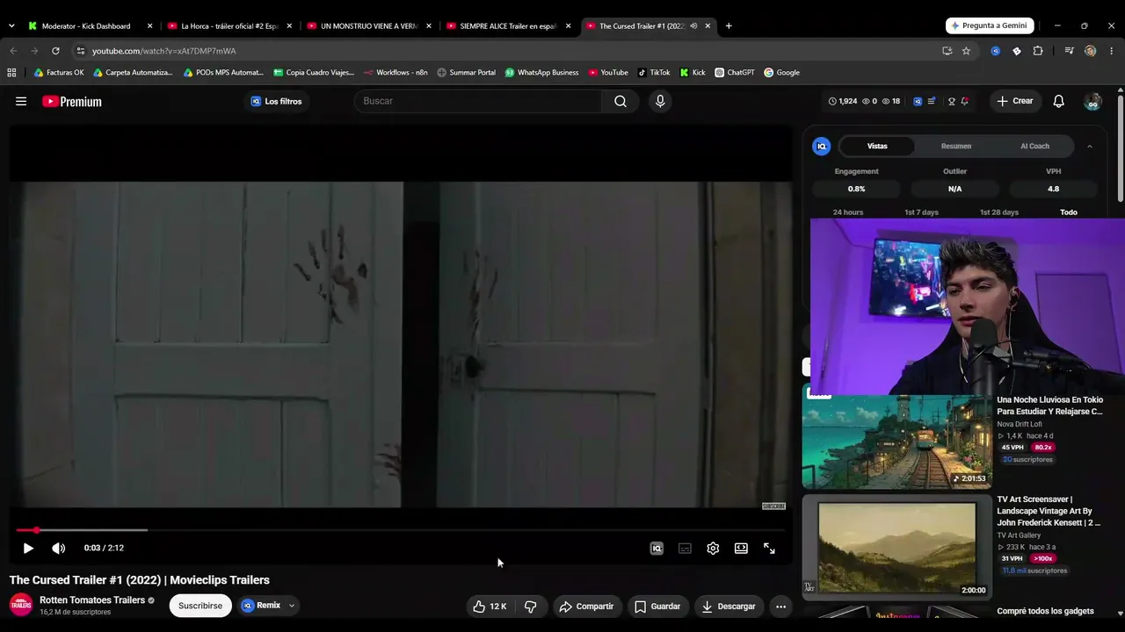Screen dimensions: 1125x632
Task: Open the vidIQ list icon in header
Action: [931, 101]
